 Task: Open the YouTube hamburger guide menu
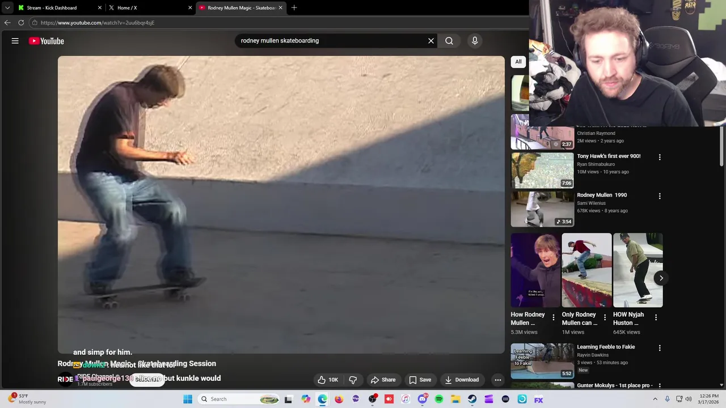[x=15, y=41]
